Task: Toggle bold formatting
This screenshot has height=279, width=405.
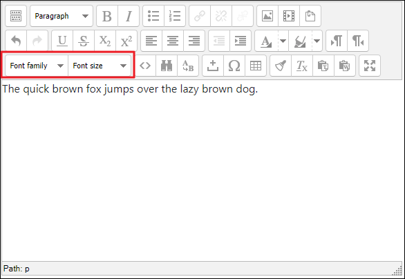Action: (x=107, y=16)
